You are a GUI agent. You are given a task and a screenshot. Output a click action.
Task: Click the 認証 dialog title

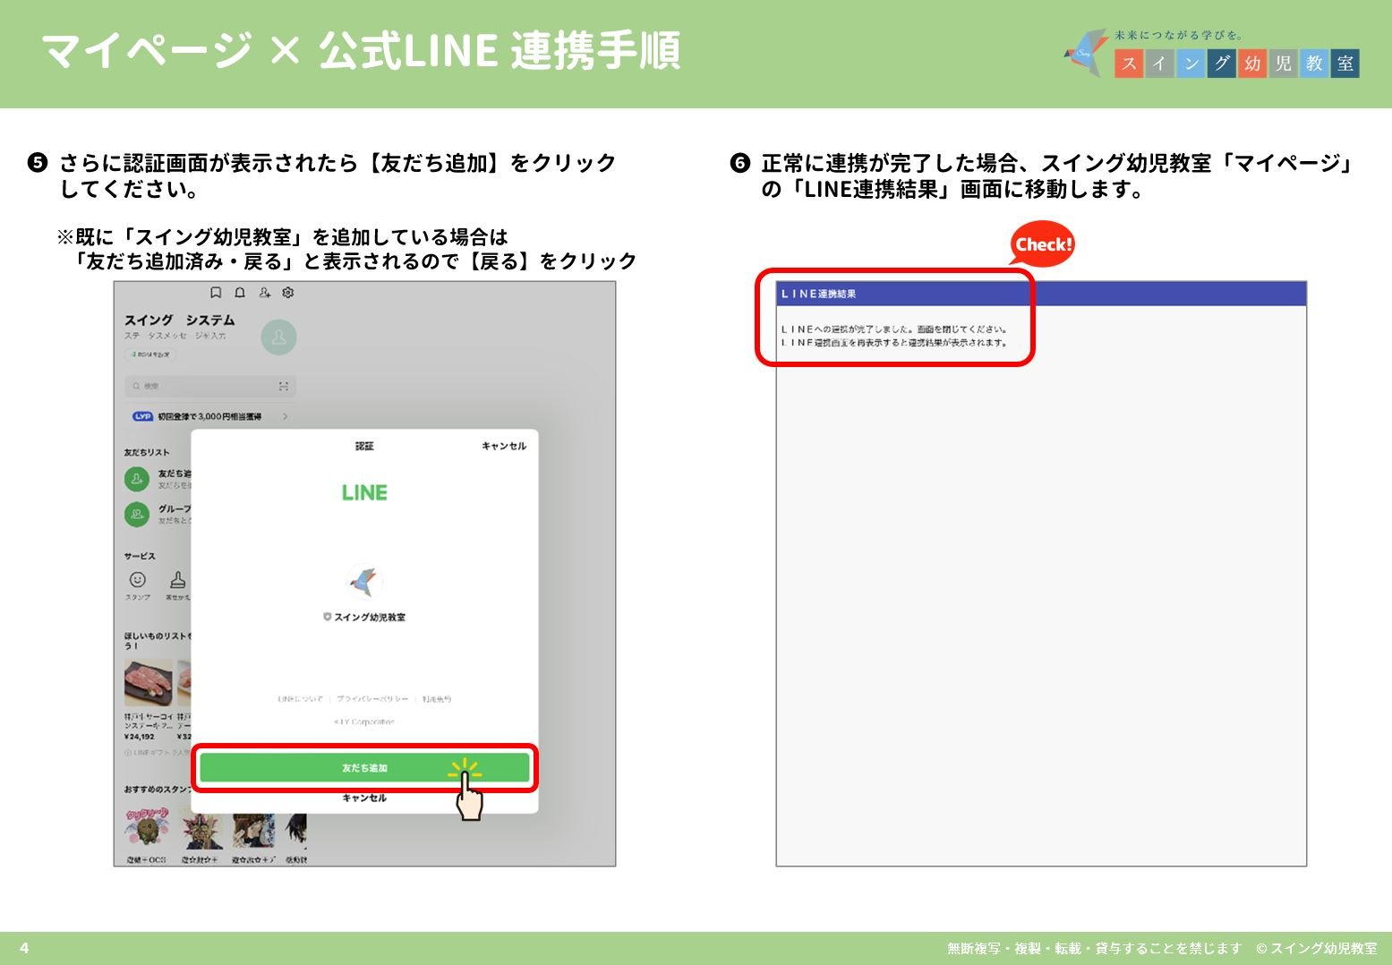tap(364, 446)
